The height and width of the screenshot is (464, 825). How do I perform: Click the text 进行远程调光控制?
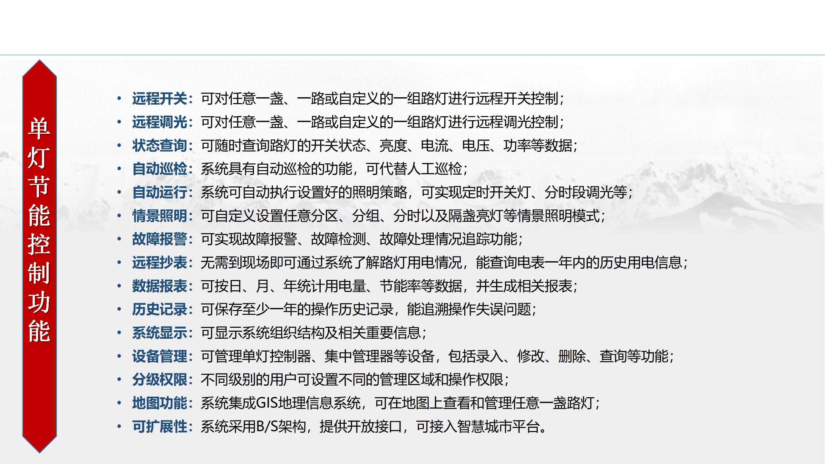click(x=503, y=122)
